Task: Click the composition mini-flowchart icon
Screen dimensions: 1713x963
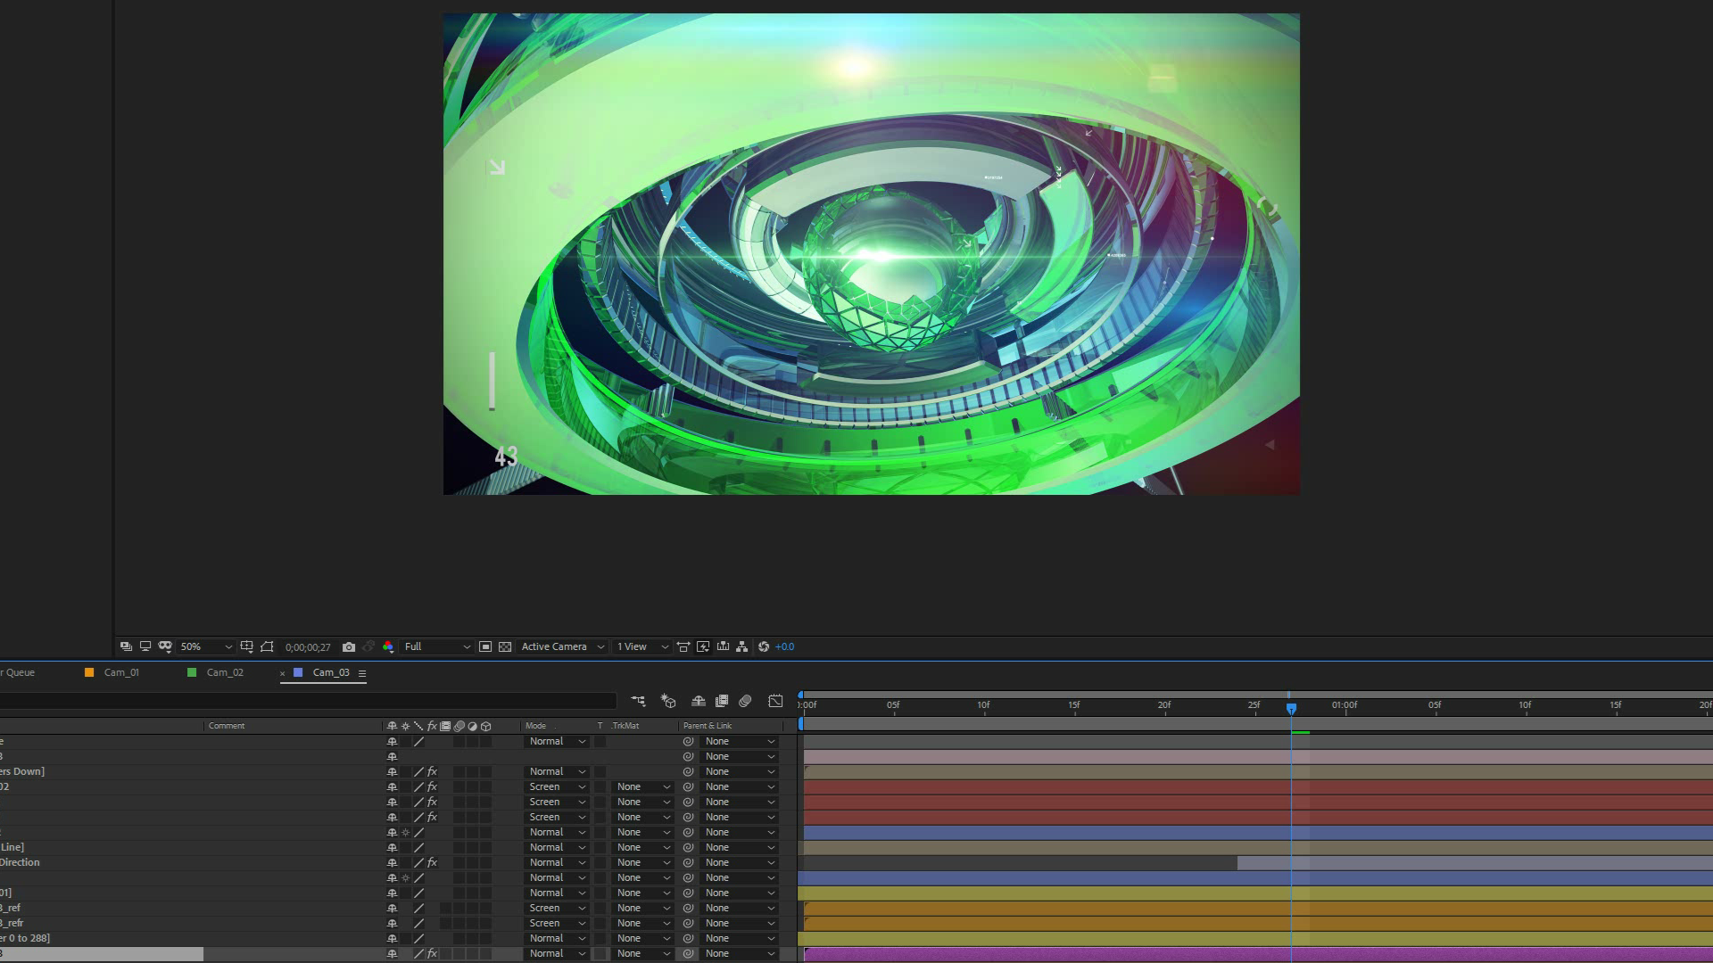Action: (638, 702)
